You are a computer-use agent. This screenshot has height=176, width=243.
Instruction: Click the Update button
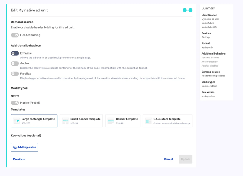click(186, 159)
